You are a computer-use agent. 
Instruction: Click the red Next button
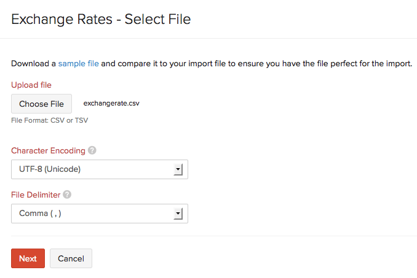tap(28, 258)
